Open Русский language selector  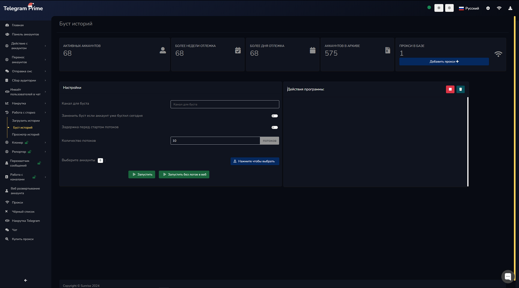(x=469, y=8)
